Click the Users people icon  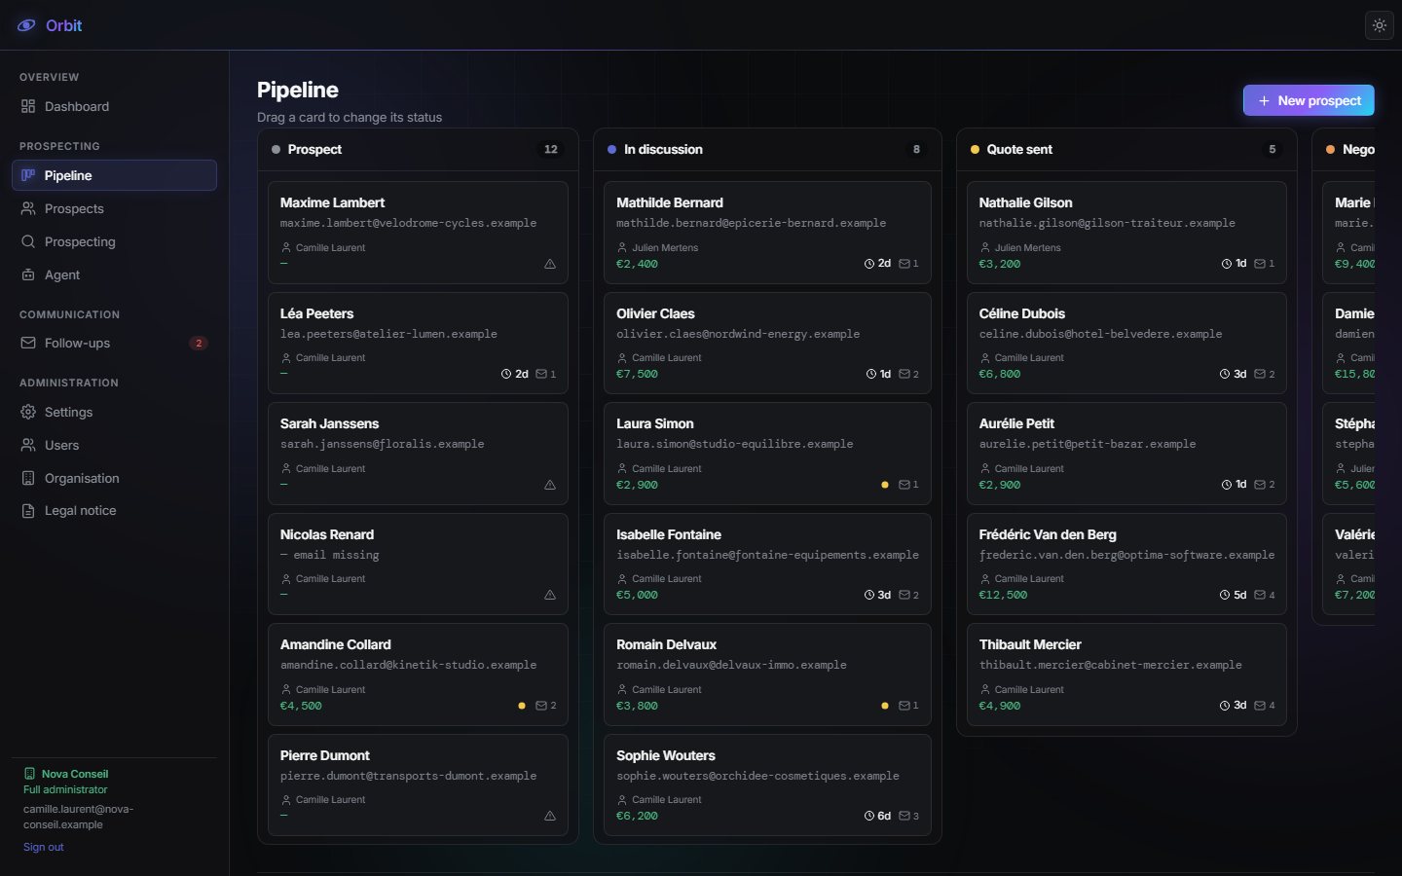(28, 445)
